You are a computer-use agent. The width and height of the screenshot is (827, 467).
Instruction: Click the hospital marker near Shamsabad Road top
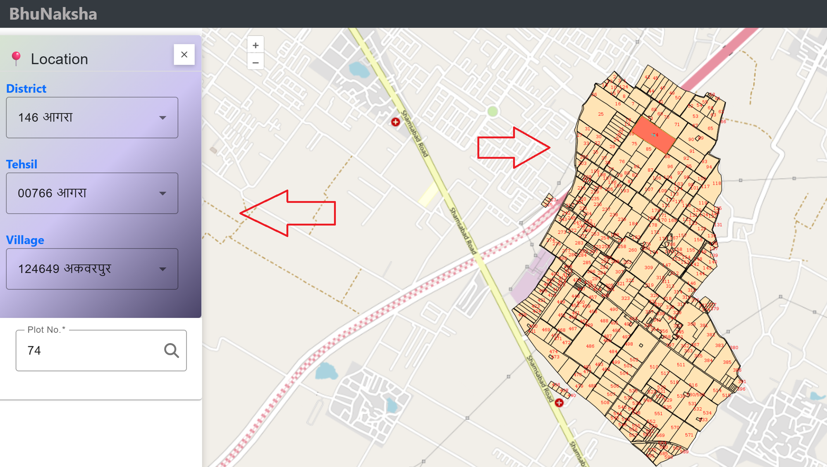pos(396,122)
